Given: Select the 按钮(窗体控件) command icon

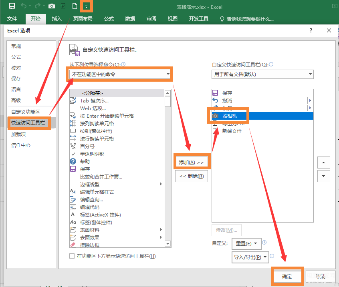Looking at the screenshot, I should click(73, 131).
